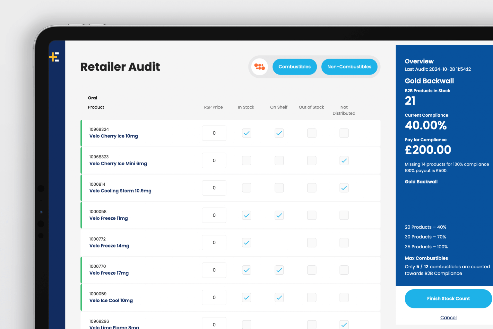Uncheck On Shelf for Velo Cherry Ice 10mg
The image size is (493, 329).
[x=279, y=133]
